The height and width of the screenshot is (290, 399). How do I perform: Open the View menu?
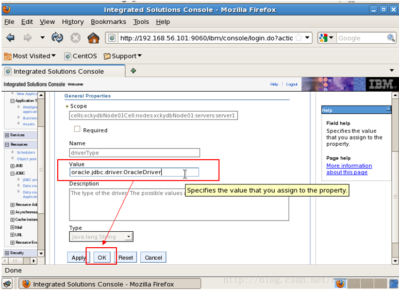tap(47, 22)
